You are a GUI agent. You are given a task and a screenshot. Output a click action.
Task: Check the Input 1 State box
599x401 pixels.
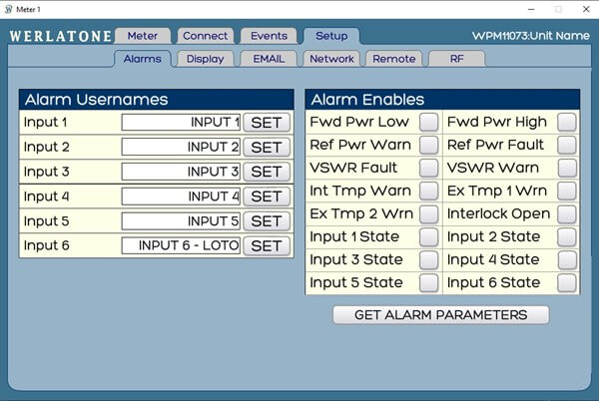pyautogui.click(x=428, y=237)
